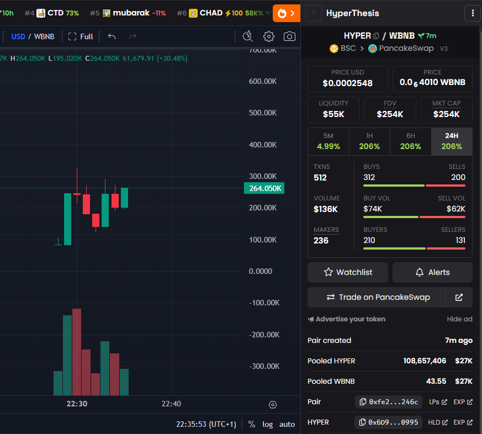Screen dimensions: 482x434
Task: Click the buy vol versus sell vol bar
Action: point(414,217)
